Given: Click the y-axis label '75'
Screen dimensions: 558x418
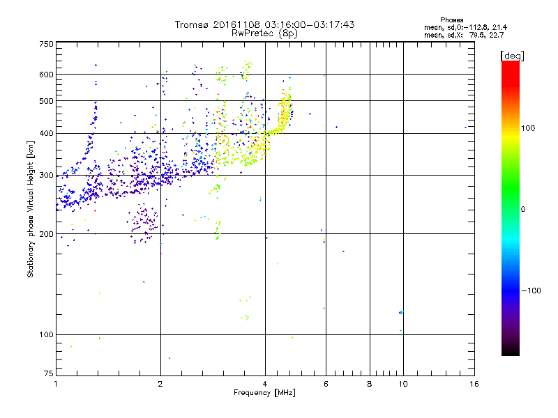Looking at the screenshot, I should pos(49,373).
